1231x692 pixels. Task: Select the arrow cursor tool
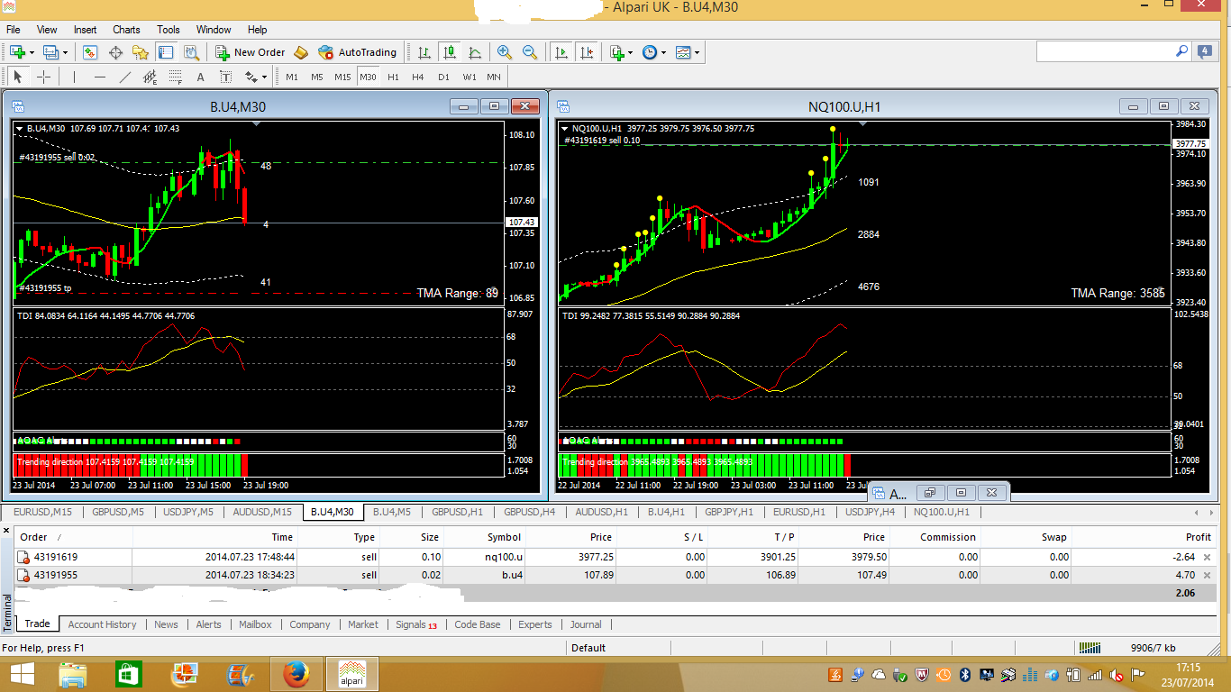pyautogui.click(x=18, y=77)
